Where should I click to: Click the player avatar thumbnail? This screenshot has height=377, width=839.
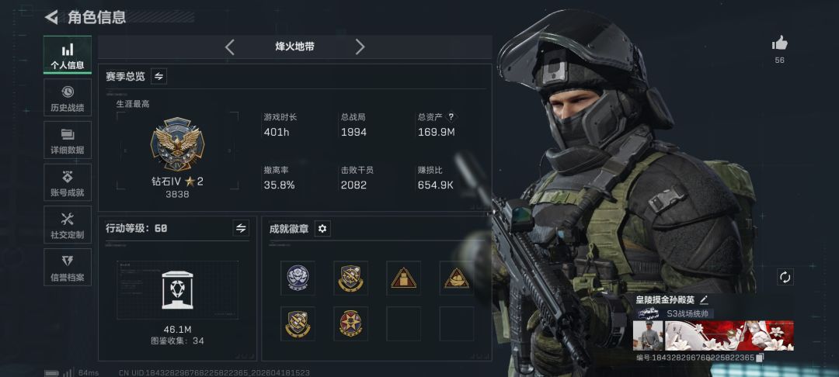(648, 335)
